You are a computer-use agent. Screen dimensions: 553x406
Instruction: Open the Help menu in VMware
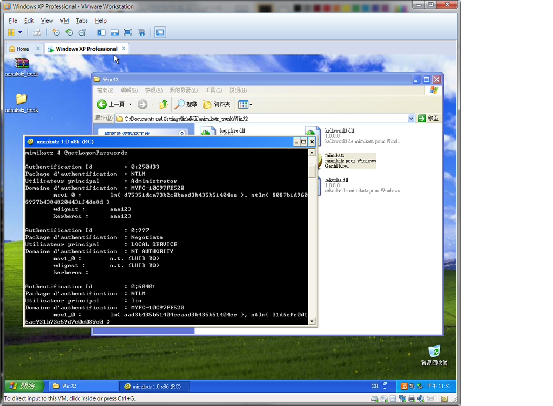point(100,20)
